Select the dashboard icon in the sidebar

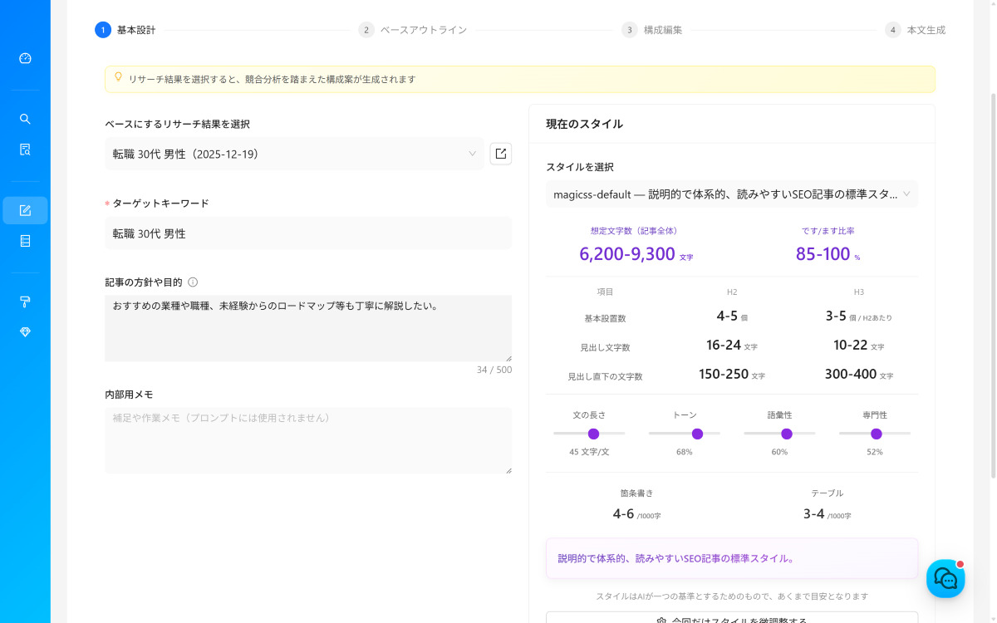point(25,58)
